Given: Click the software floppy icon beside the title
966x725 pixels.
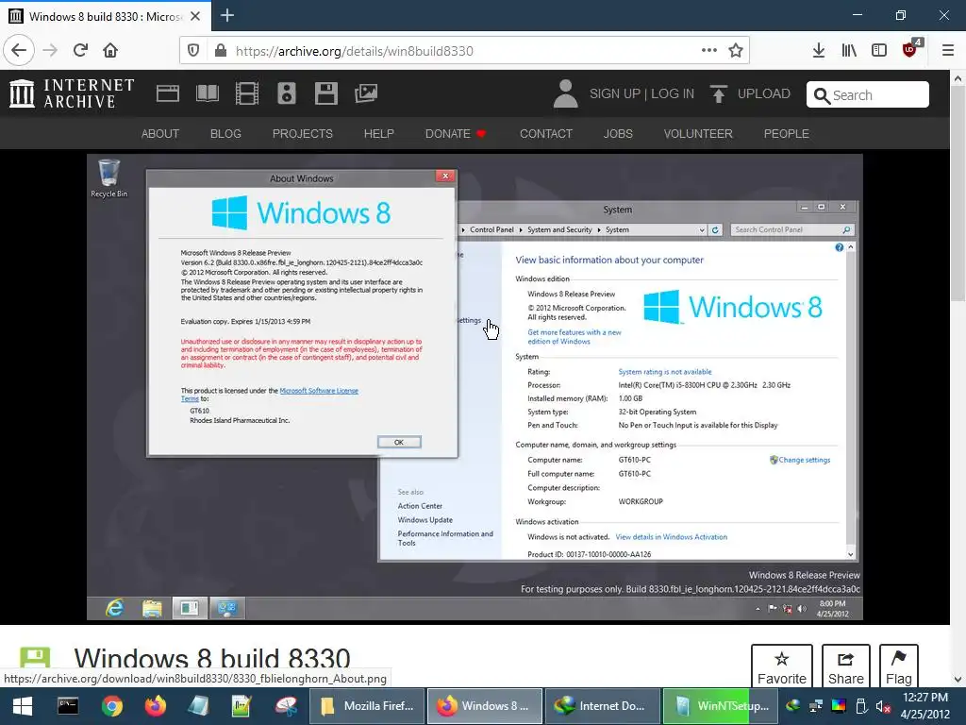Looking at the screenshot, I should click(x=35, y=658).
